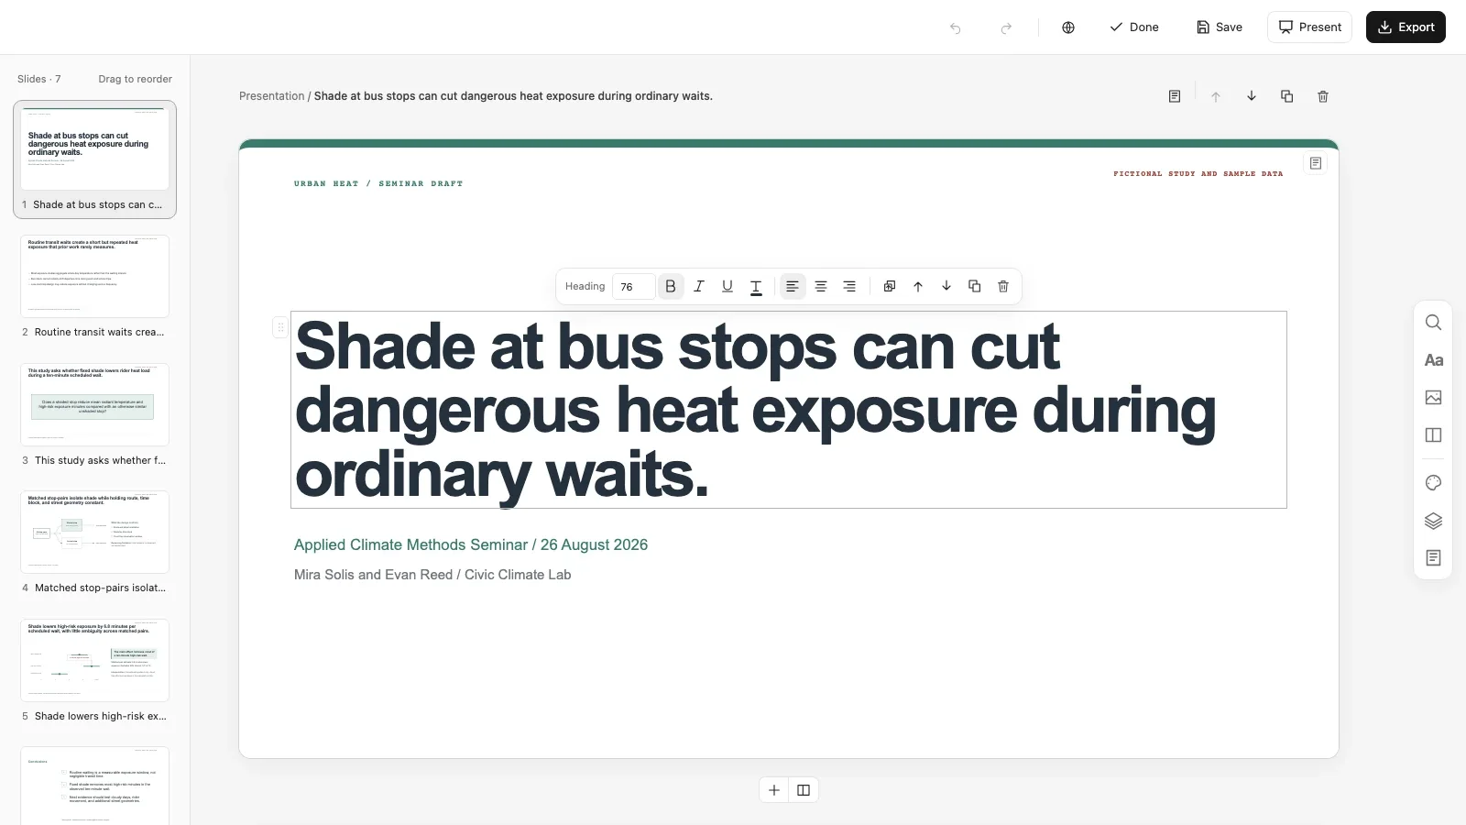Duplicate the current slide
This screenshot has height=825, width=1466.
[x=1287, y=96]
